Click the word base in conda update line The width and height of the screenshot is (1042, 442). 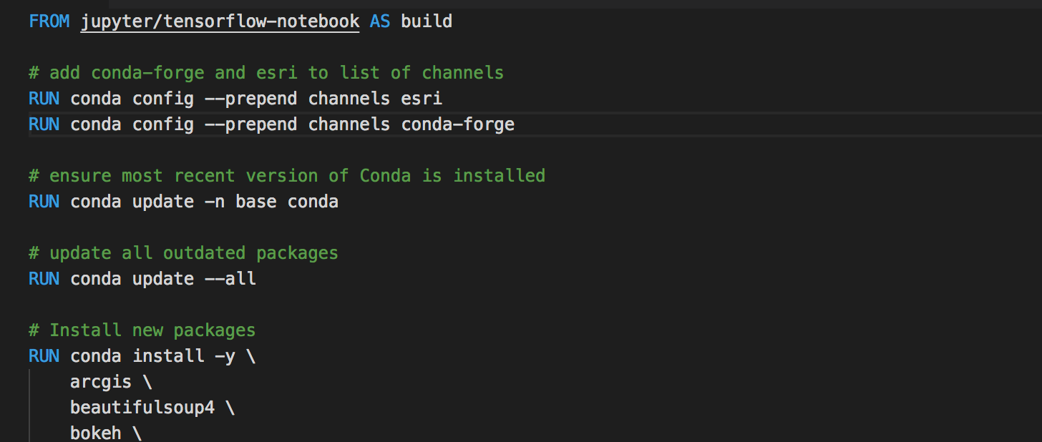tap(256, 202)
